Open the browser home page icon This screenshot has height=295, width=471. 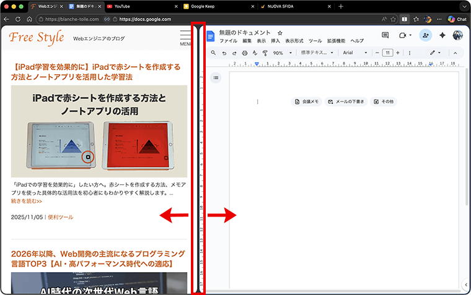pos(30,19)
